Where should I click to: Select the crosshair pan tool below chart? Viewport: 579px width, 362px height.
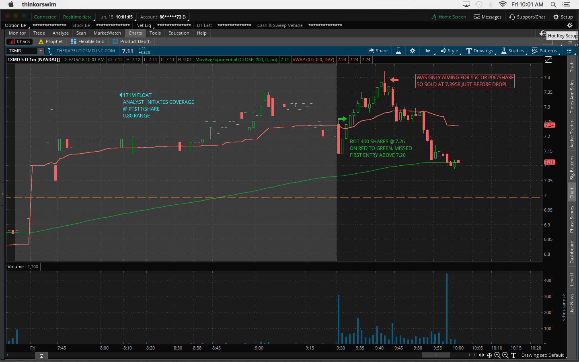point(489,355)
